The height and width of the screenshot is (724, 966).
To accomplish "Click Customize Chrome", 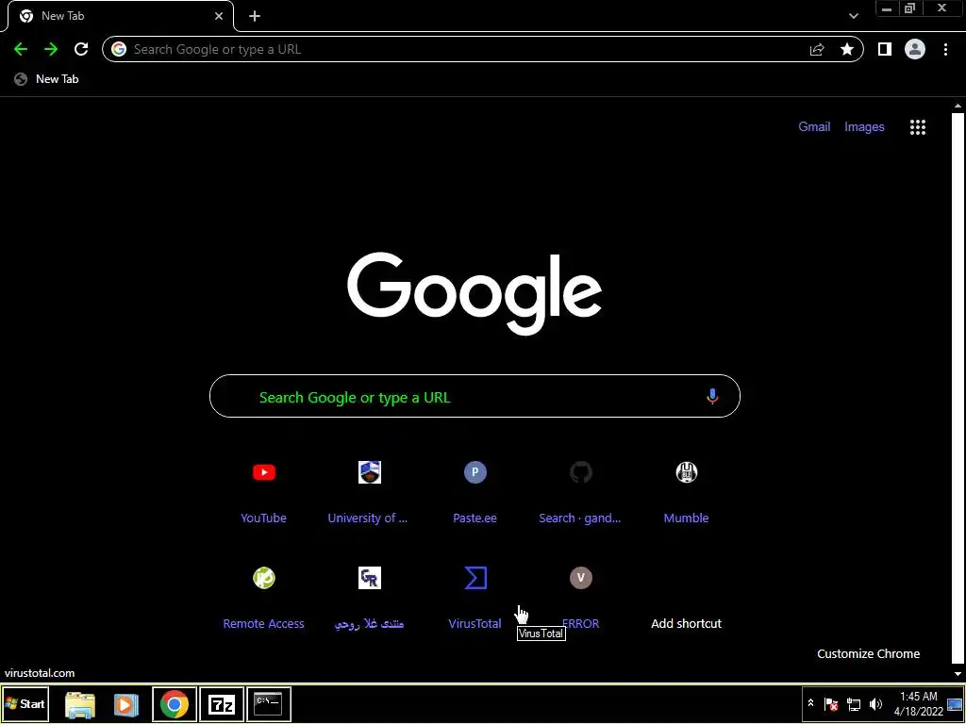I will coord(869,654).
